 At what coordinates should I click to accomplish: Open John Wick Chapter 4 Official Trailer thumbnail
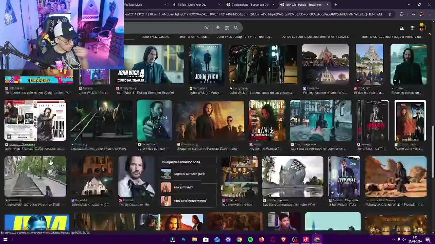coord(150,64)
